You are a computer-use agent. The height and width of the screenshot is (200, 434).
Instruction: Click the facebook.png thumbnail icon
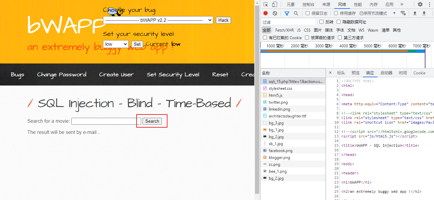coord(265,151)
